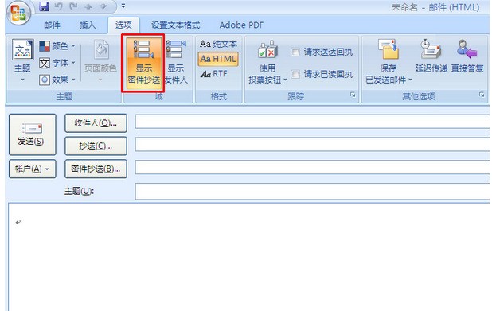Click 延迟传递 delay delivery icon
This screenshot has width=492, height=311.
coord(431,56)
